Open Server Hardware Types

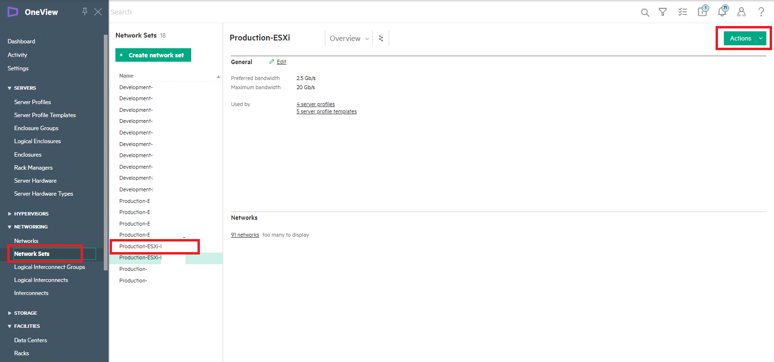43,194
